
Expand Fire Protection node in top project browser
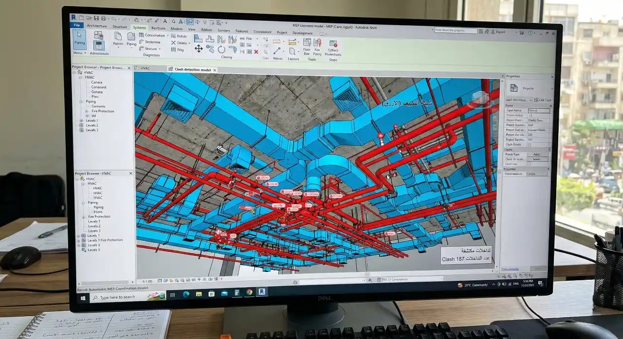[87, 111]
